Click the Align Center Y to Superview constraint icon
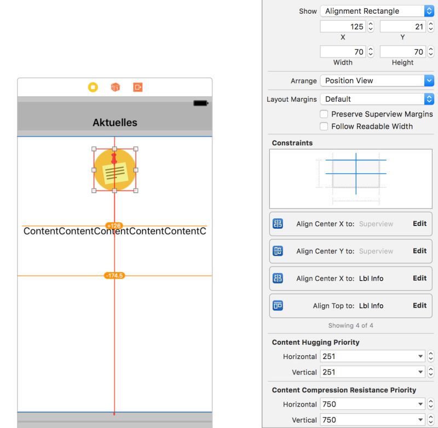 tap(278, 251)
